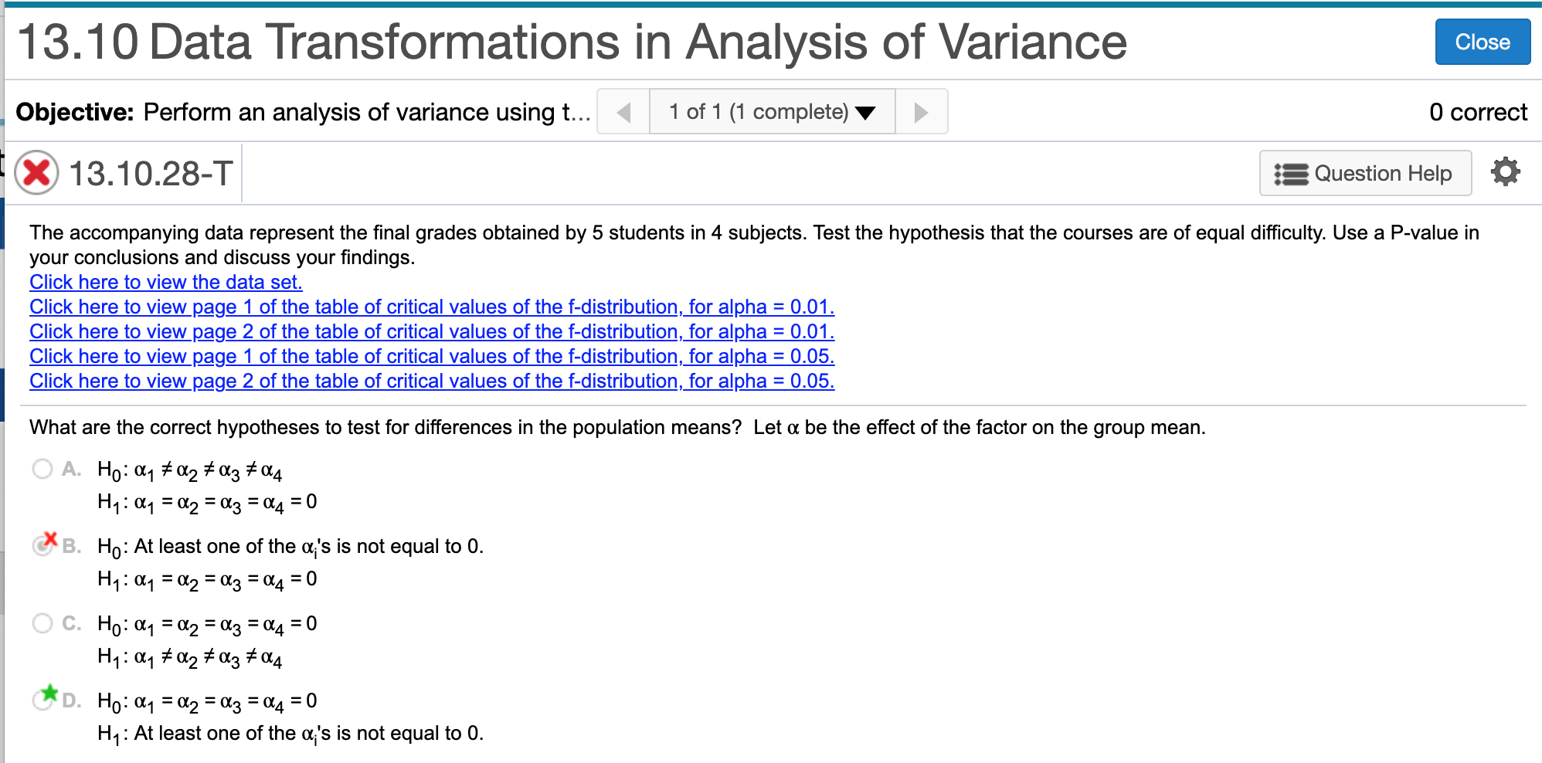1542x763 pixels.
Task: Open the data set link
Action: tap(165, 282)
